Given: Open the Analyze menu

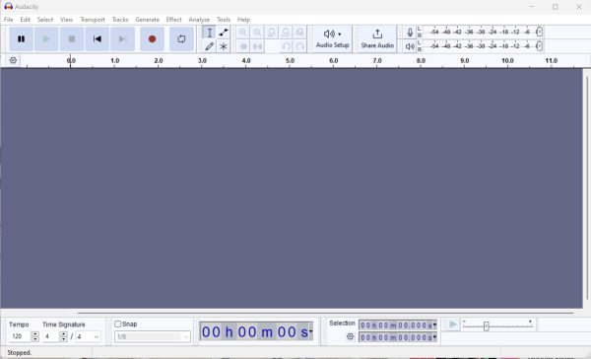Looking at the screenshot, I should click(x=199, y=20).
